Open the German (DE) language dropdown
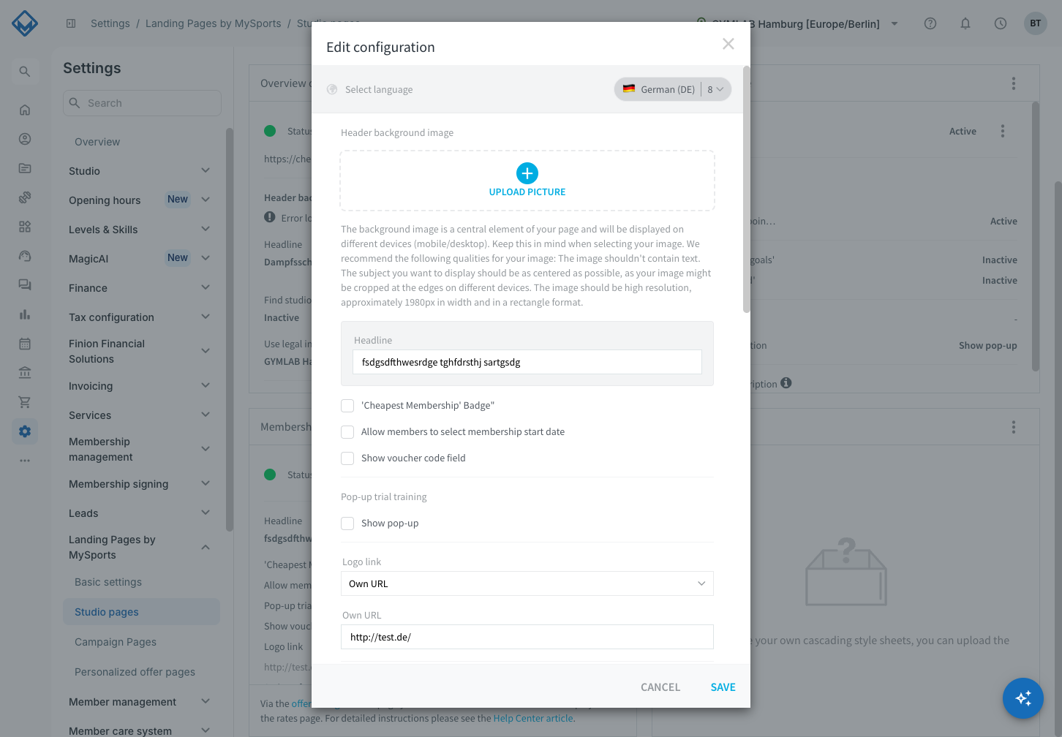 [672, 89]
